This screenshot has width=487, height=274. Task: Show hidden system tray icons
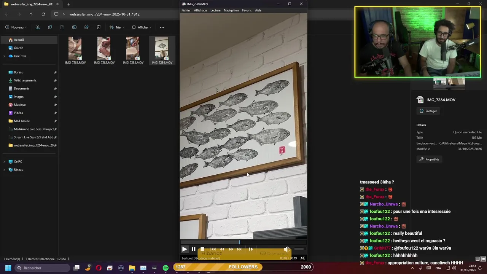click(412, 268)
